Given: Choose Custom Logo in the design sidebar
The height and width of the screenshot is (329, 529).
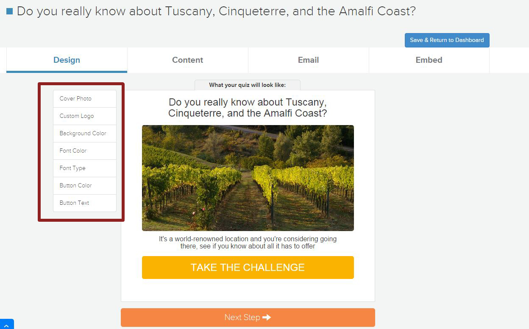Looking at the screenshot, I should coord(85,116).
